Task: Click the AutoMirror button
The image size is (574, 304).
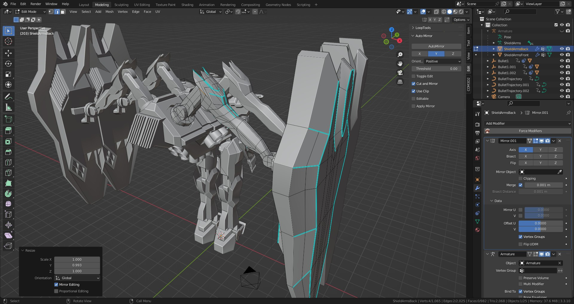Action: (x=436, y=46)
